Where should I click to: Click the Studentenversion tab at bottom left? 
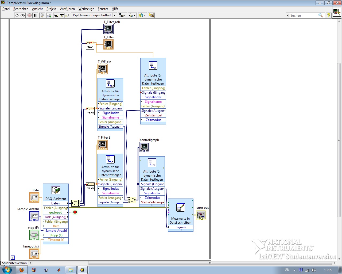click(x=14, y=263)
